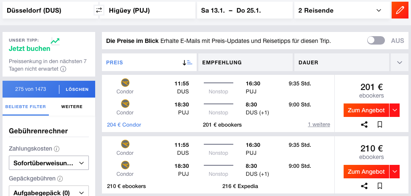The width and height of the screenshot is (411, 196).
Task: Toggle price alert emails switch on
Action: click(x=376, y=41)
